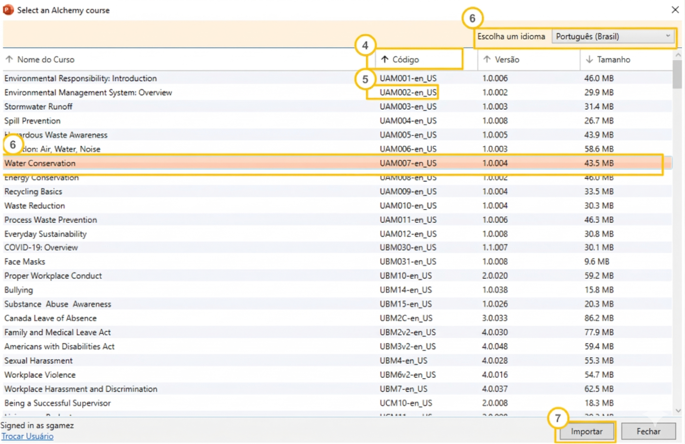The image size is (685, 444).
Task: Click the Código column sort arrow
Action: (x=385, y=59)
